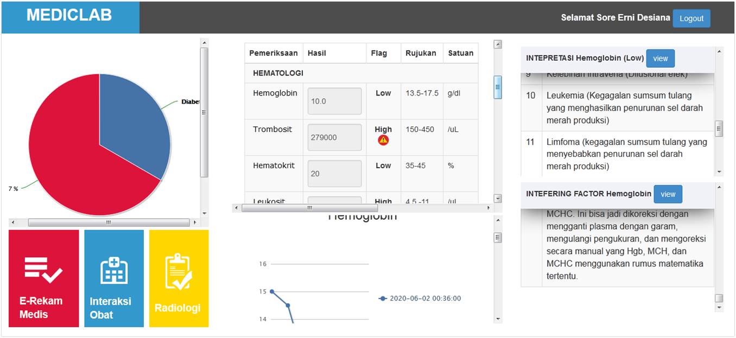
Task: Click the Pemeriksaan column header
Action: (x=274, y=53)
